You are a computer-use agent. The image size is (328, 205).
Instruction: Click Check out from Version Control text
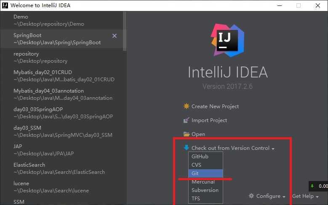click(x=230, y=148)
